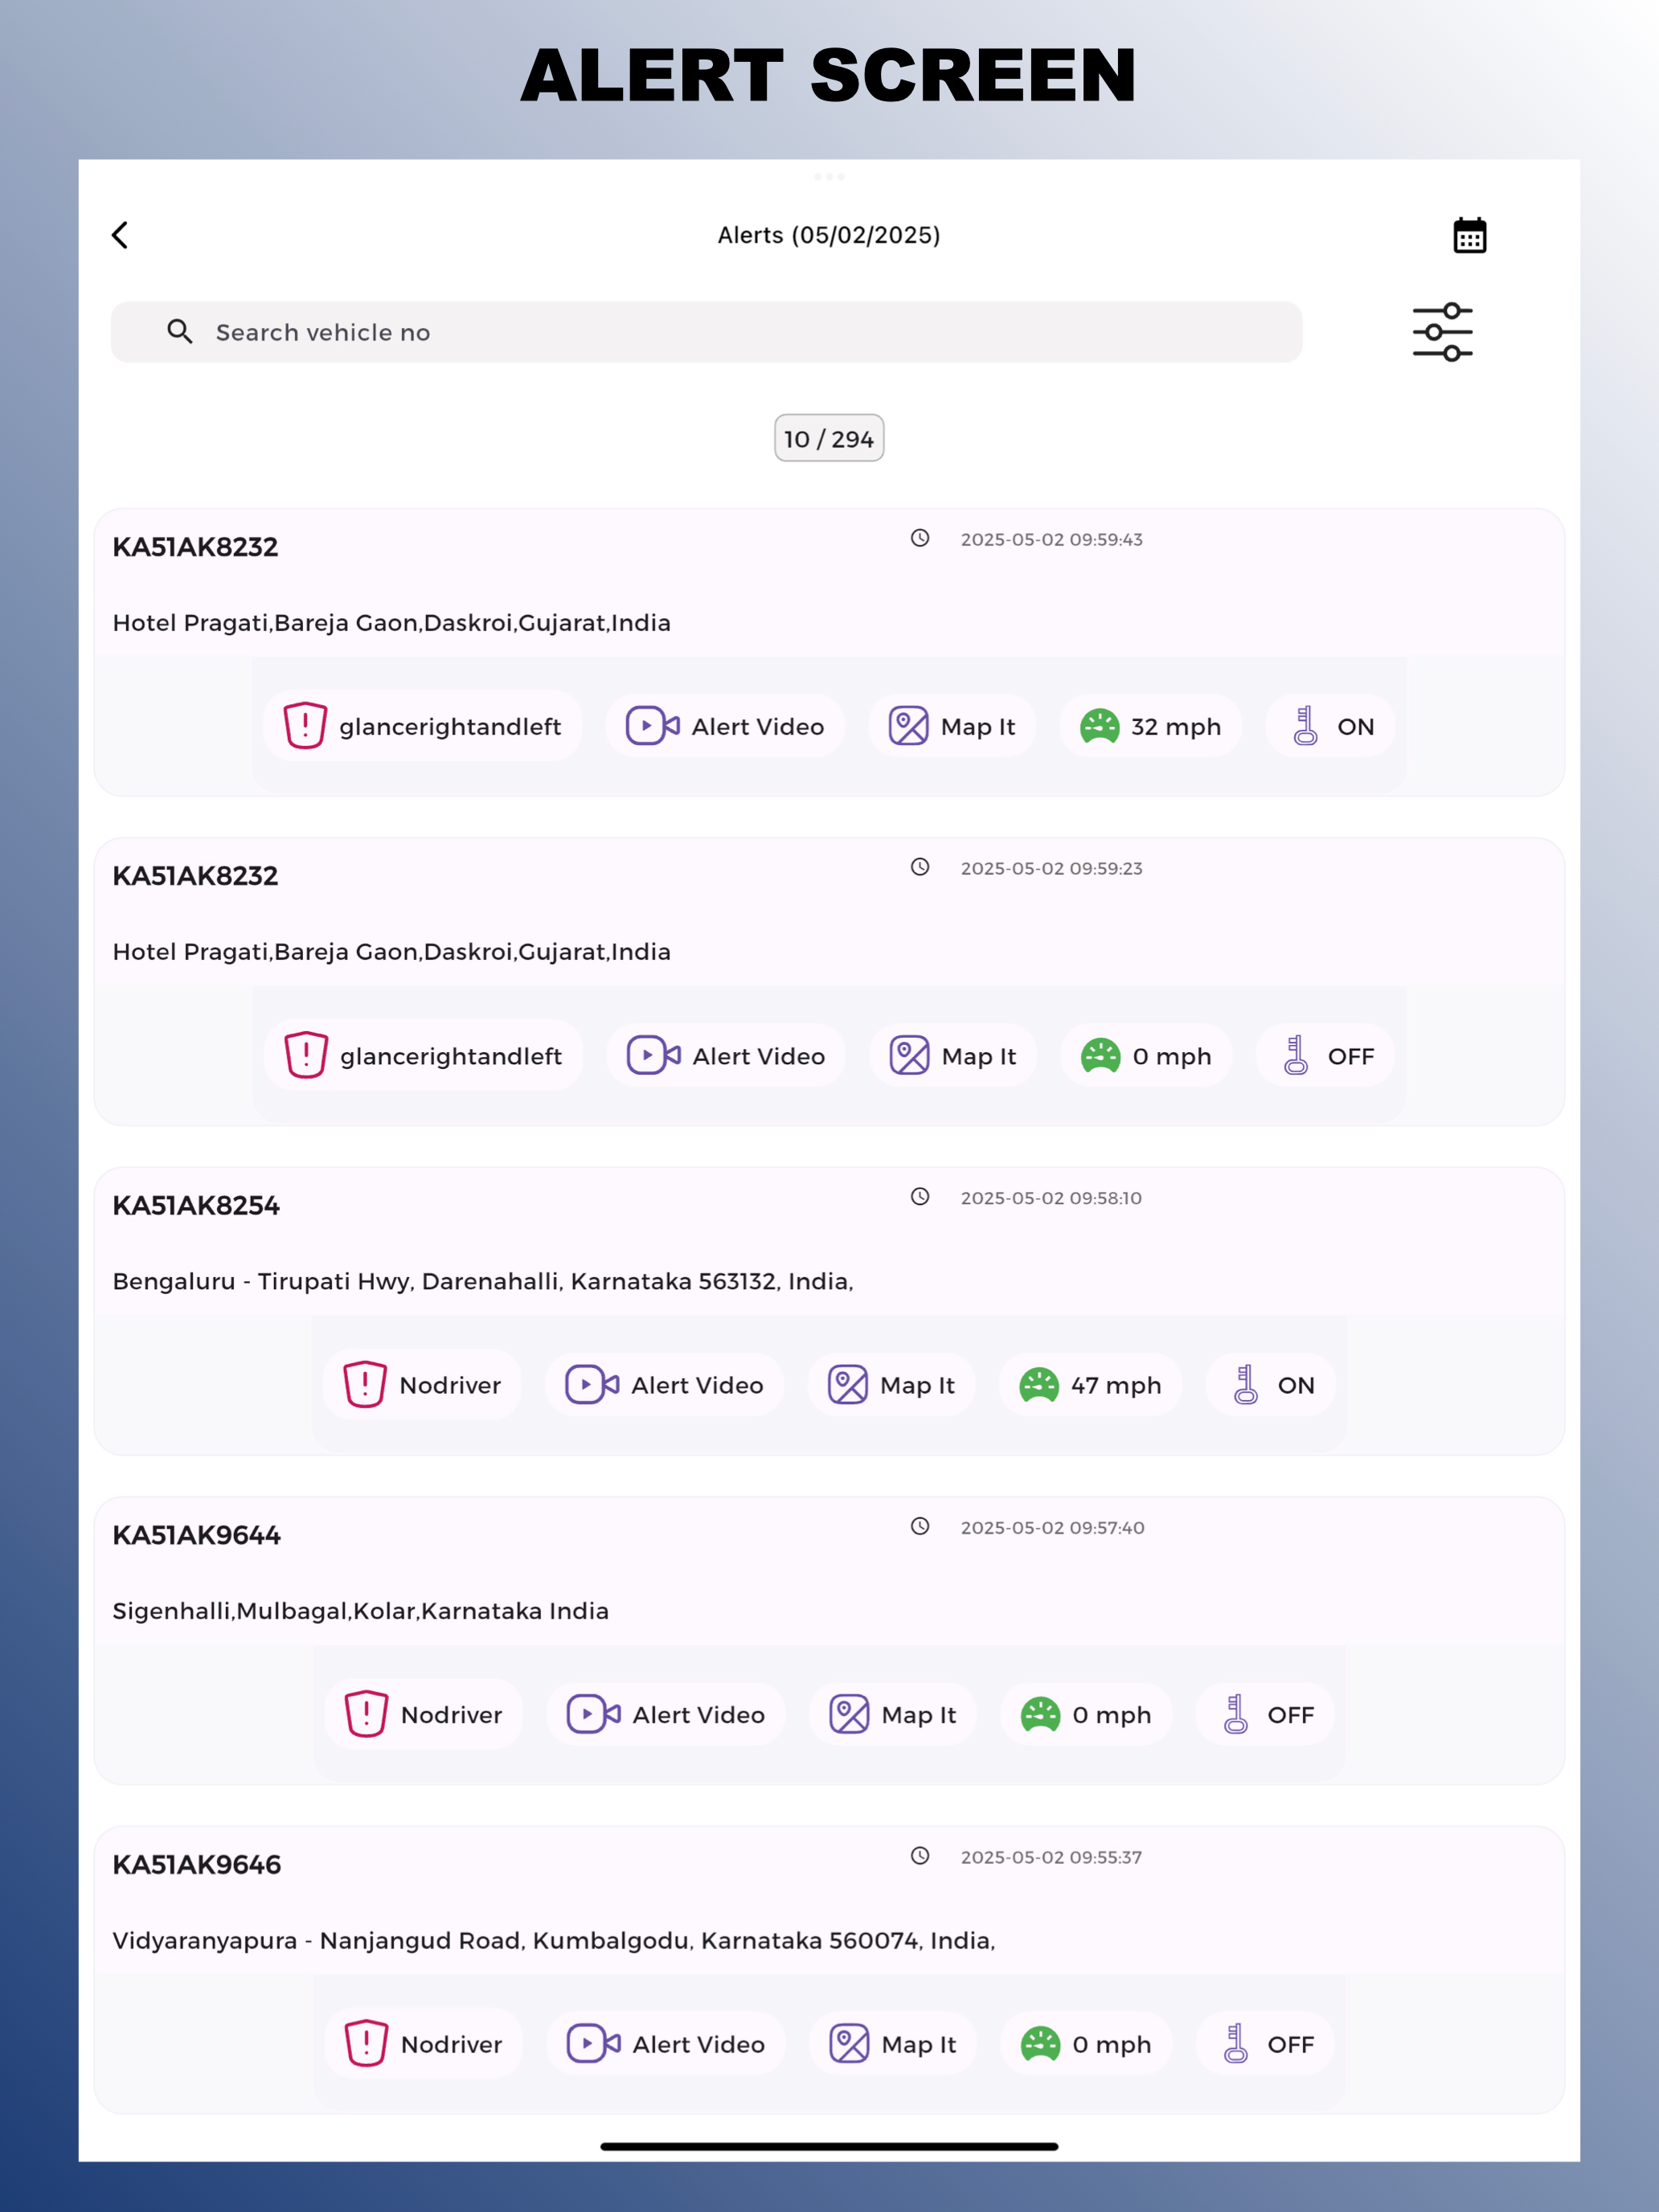Open Map It for 09:59:43 alert

point(952,726)
